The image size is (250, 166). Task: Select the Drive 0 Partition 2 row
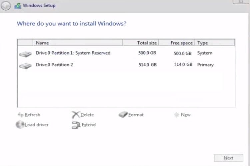(x=54, y=65)
